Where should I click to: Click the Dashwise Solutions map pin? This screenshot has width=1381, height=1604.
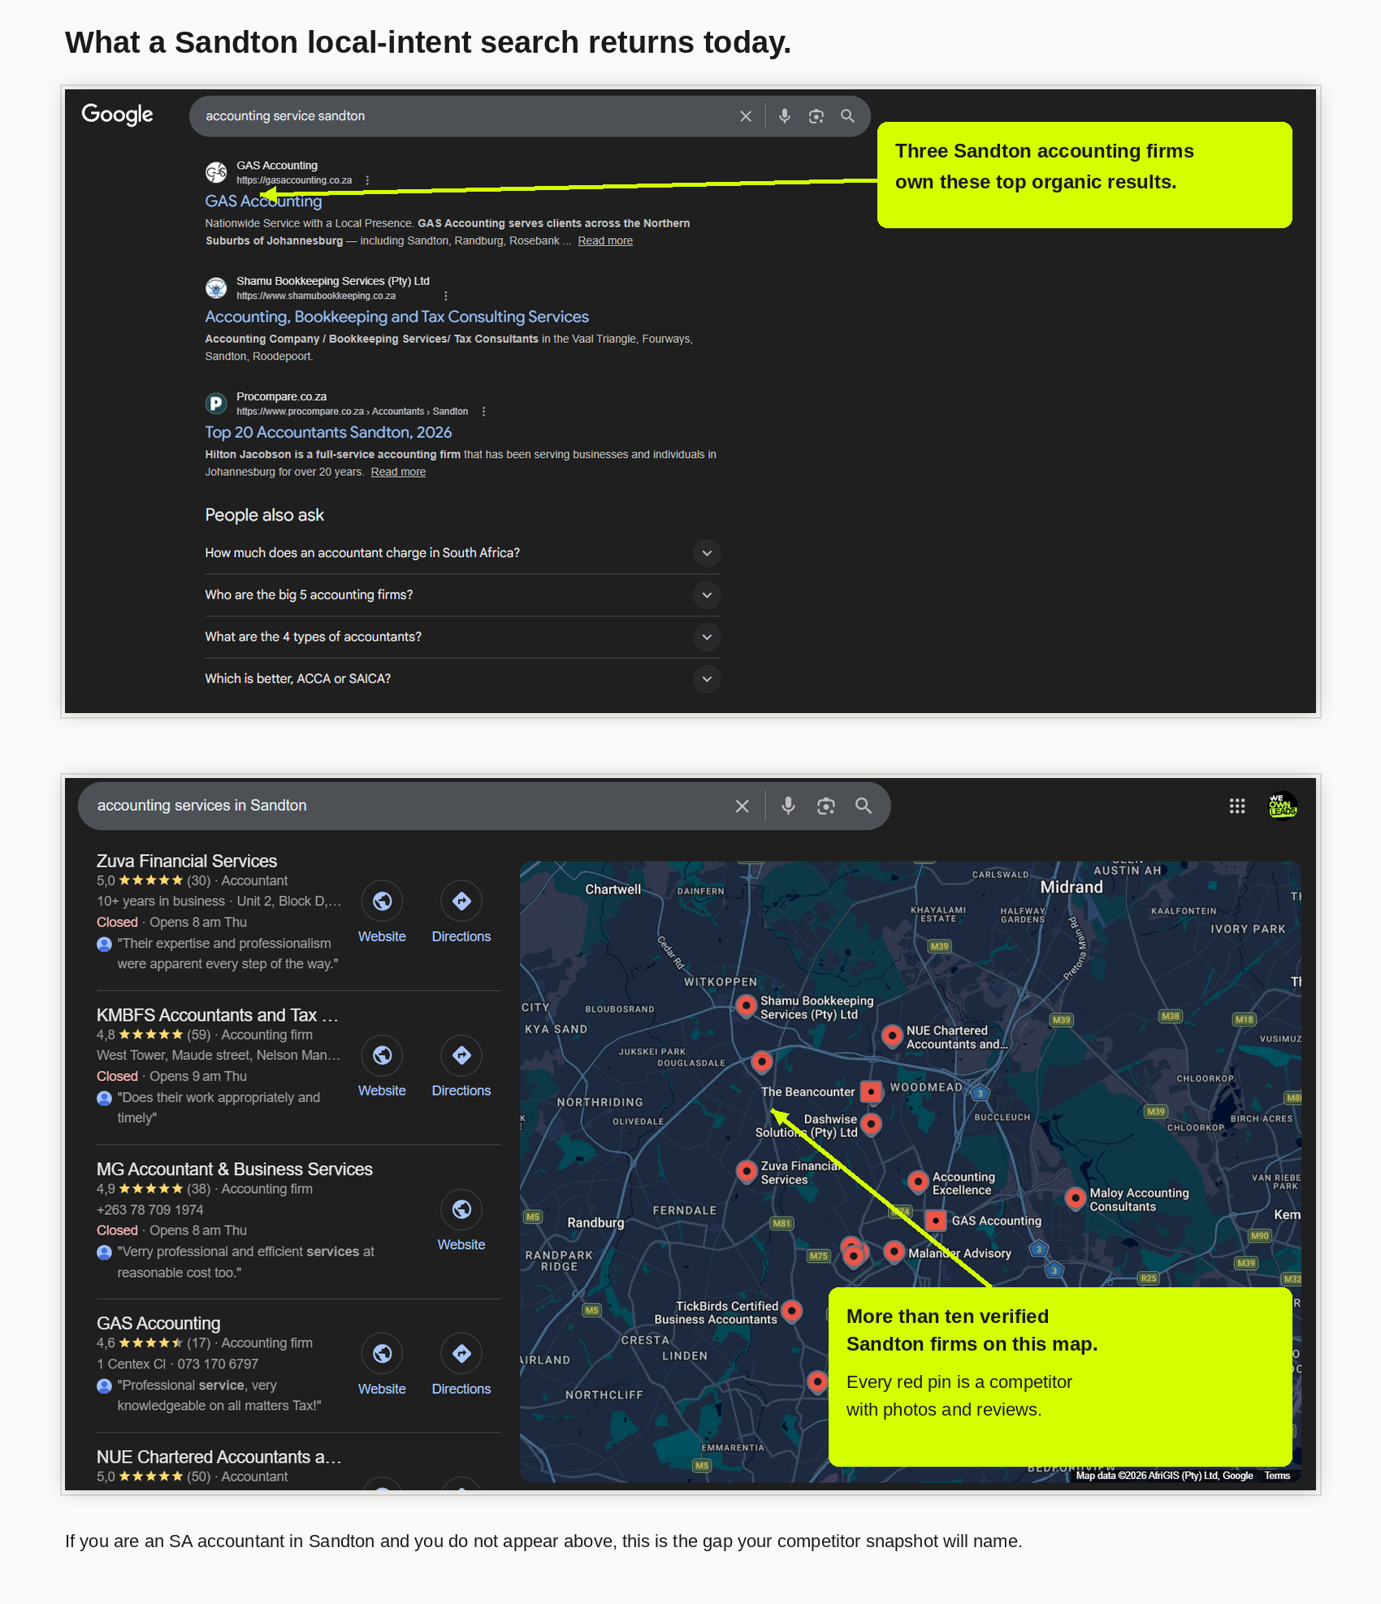tap(871, 1124)
